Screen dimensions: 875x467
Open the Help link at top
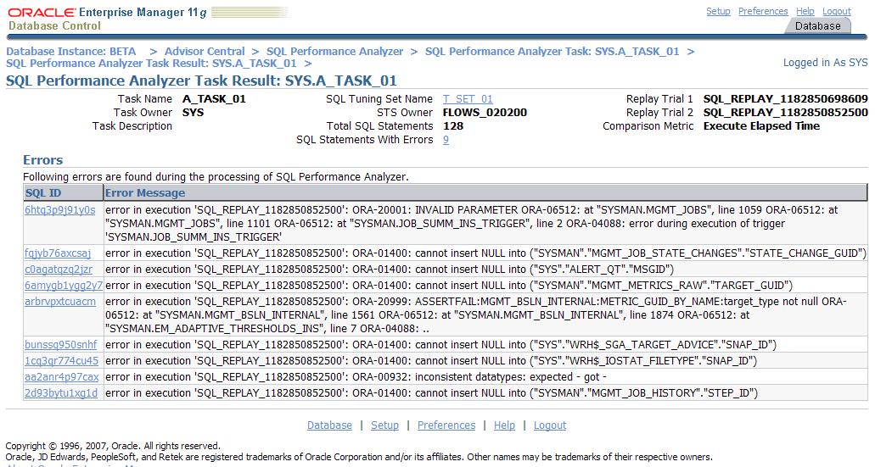click(x=805, y=11)
